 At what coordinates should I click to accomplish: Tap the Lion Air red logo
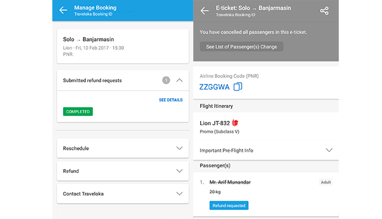(235, 123)
